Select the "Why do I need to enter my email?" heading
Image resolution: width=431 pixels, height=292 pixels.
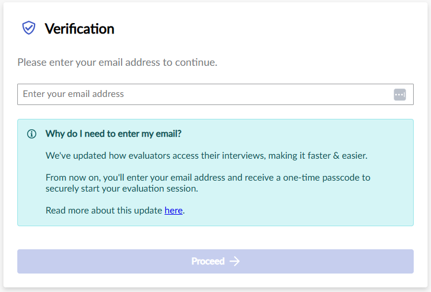point(114,134)
